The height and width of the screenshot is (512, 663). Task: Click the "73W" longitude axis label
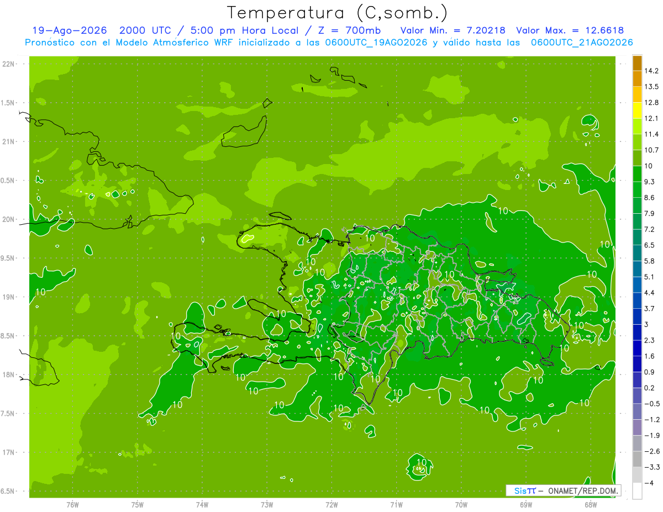click(x=267, y=505)
